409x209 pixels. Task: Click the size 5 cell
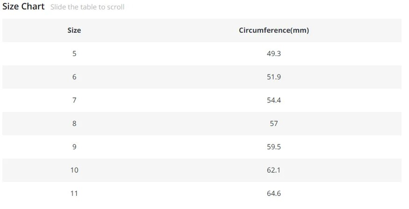click(74, 54)
